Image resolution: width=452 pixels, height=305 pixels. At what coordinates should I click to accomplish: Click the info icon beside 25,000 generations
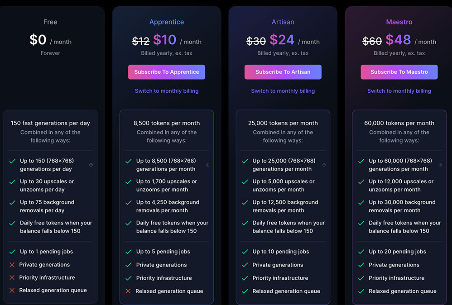(324, 165)
